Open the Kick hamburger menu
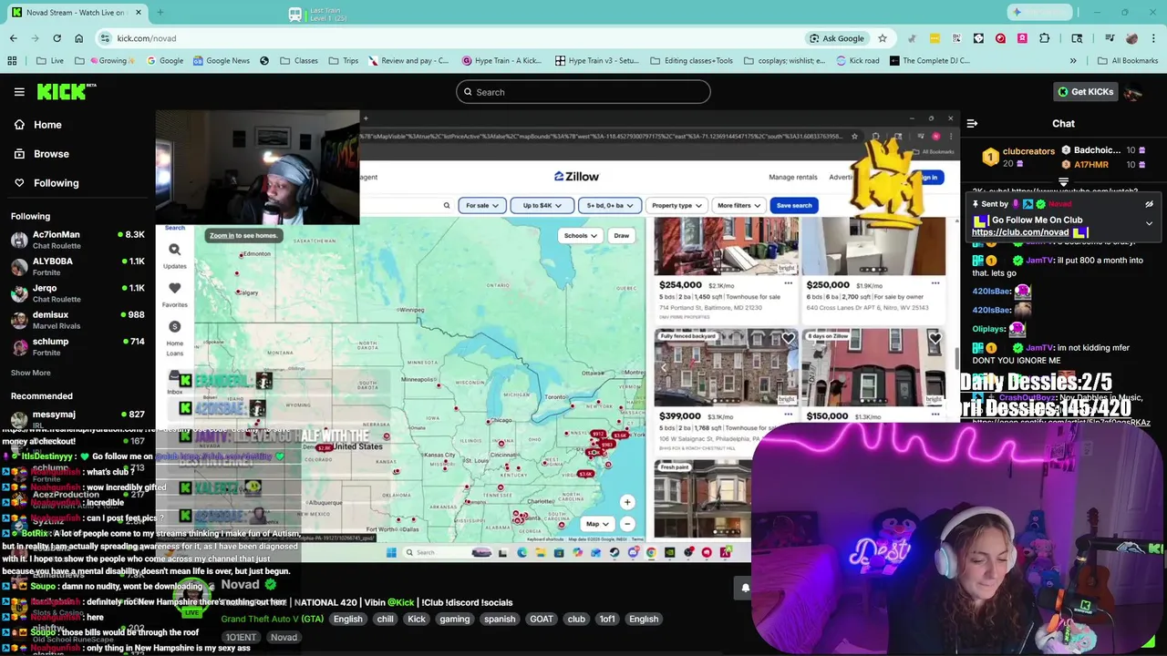This screenshot has height=656, width=1167. point(19,92)
